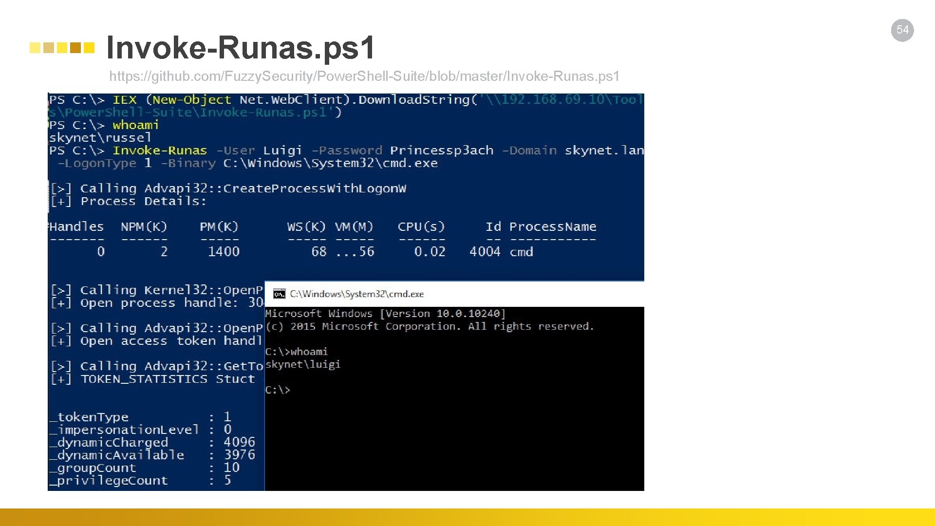Click the cmd.exe window title text

point(356,294)
